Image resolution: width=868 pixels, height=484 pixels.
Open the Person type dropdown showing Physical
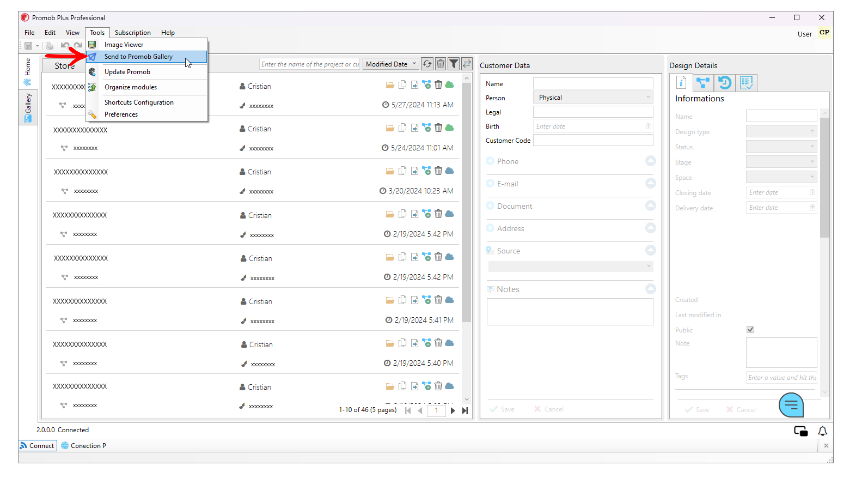(x=592, y=98)
